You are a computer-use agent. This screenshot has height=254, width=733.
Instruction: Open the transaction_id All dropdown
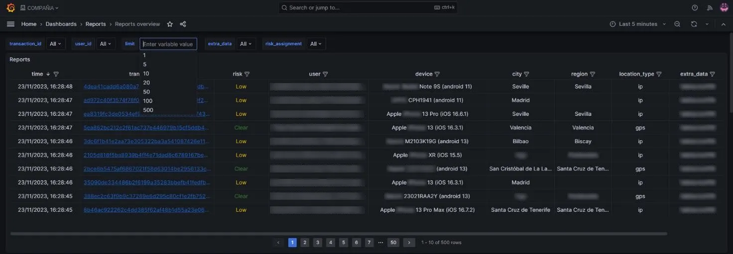(x=56, y=44)
